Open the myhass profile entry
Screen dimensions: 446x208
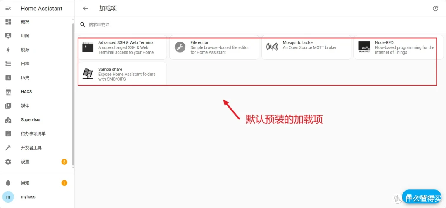(x=36, y=196)
